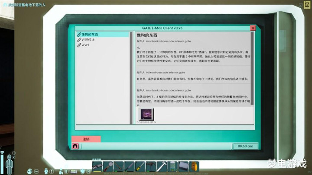Click the H key hint button

[88, 172]
